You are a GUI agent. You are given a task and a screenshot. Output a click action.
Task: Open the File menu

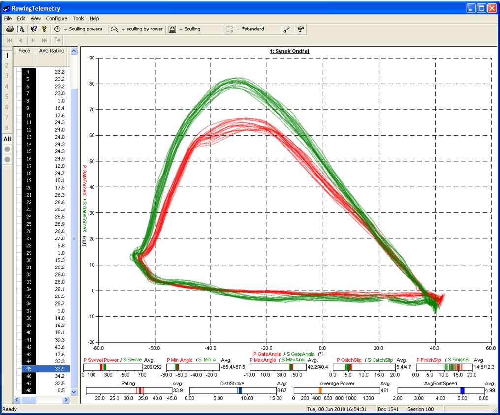pos(8,19)
